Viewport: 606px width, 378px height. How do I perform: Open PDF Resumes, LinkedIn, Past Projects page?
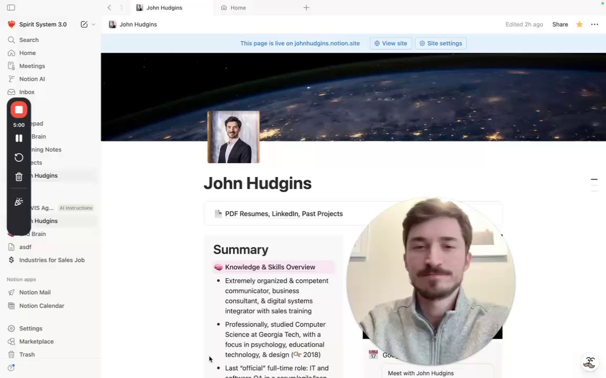pos(284,214)
